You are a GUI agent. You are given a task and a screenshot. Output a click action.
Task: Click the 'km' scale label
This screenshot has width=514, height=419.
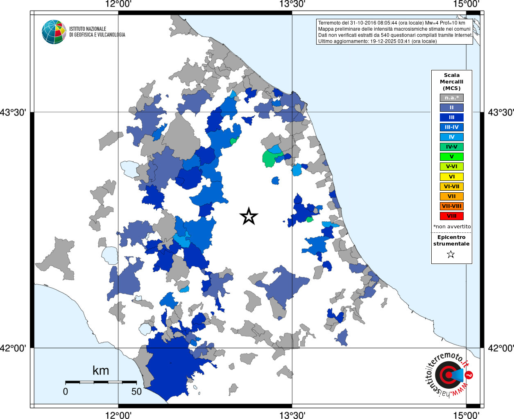(101, 370)
